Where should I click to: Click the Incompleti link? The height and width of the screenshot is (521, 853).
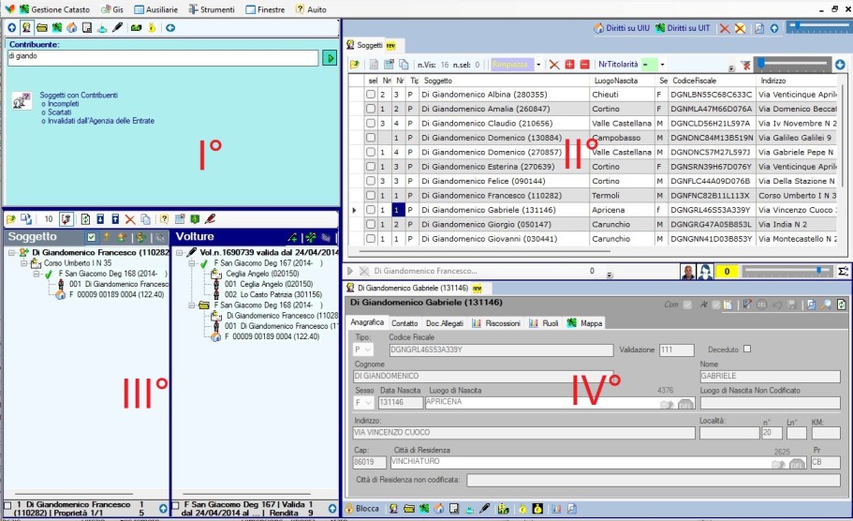coord(61,104)
